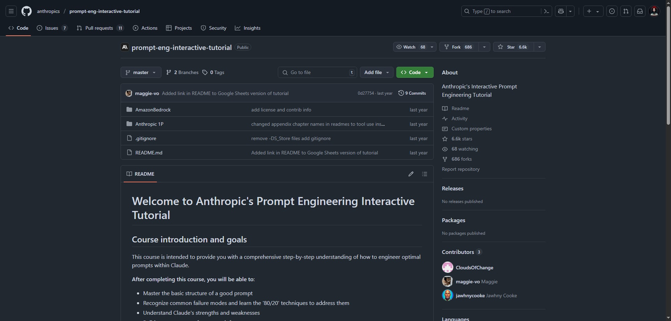Edit README with the pencil icon
Image resolution: width=671 pixels, height=321 pixels.
pos(411,174)
